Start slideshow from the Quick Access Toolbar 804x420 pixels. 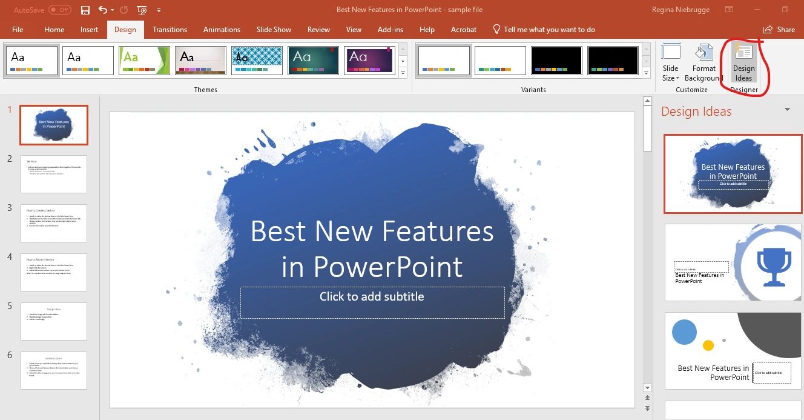[x=140, y=10]
